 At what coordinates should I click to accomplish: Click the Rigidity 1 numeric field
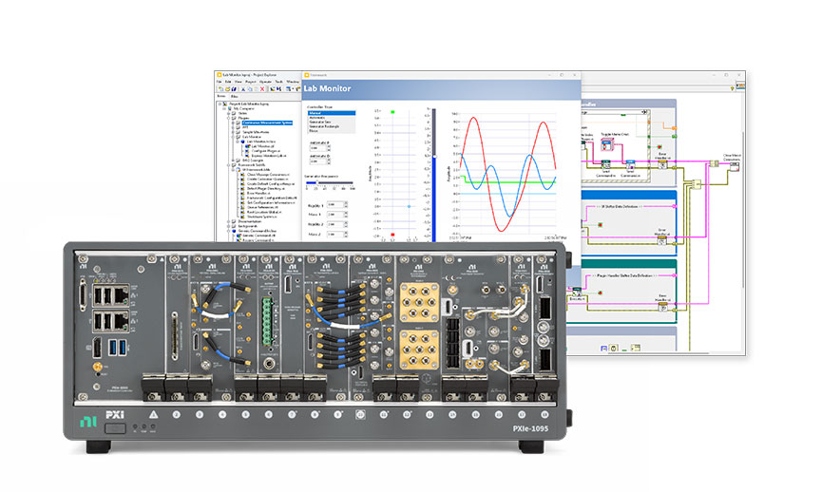click(x=335, y=204)
